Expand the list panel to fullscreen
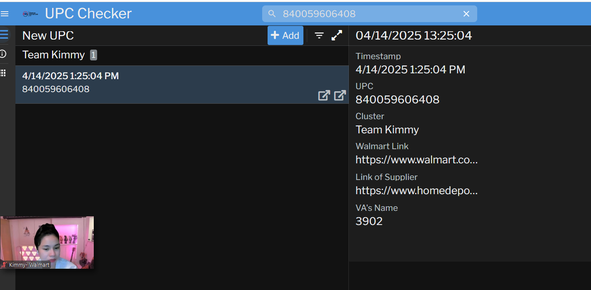This screenshot has height=290, width=591. pos(337,35)
